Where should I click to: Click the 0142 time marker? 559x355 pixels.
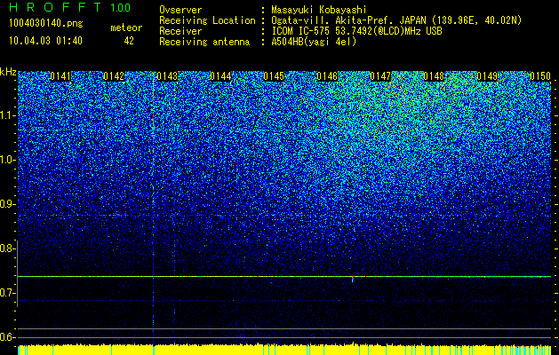click(114, 76)
